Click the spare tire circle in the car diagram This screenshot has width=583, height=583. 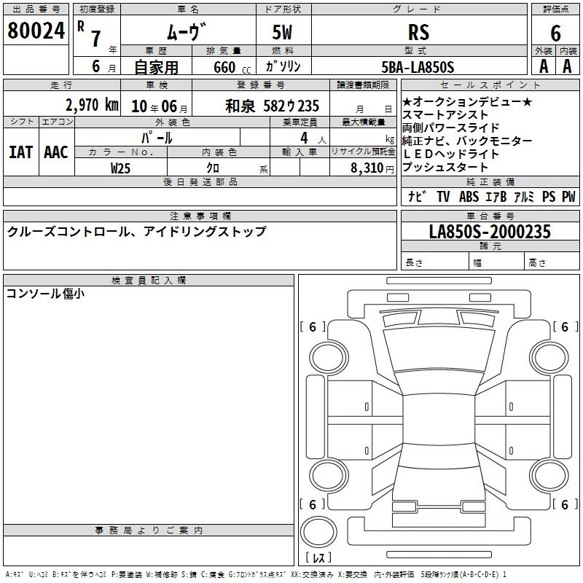pyautogui.click(x=318, y=531)
